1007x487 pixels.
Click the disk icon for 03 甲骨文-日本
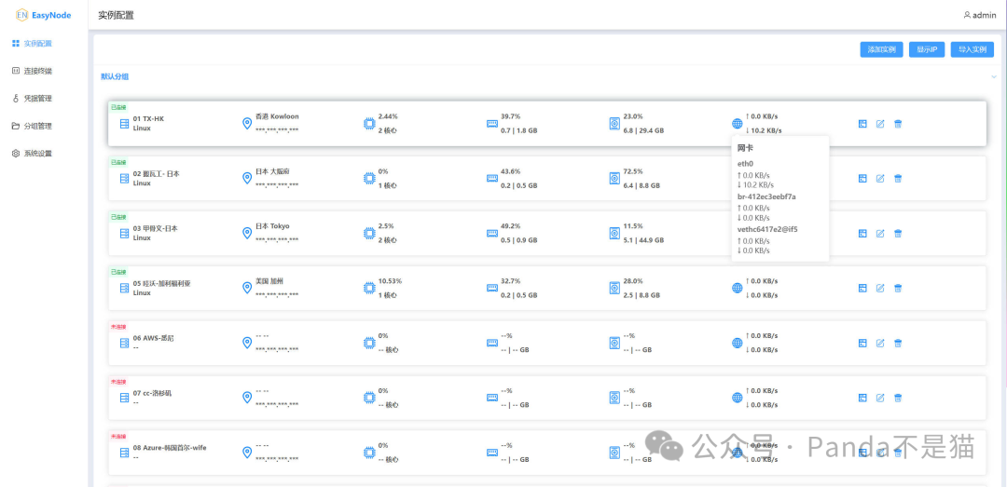(614, 233)
